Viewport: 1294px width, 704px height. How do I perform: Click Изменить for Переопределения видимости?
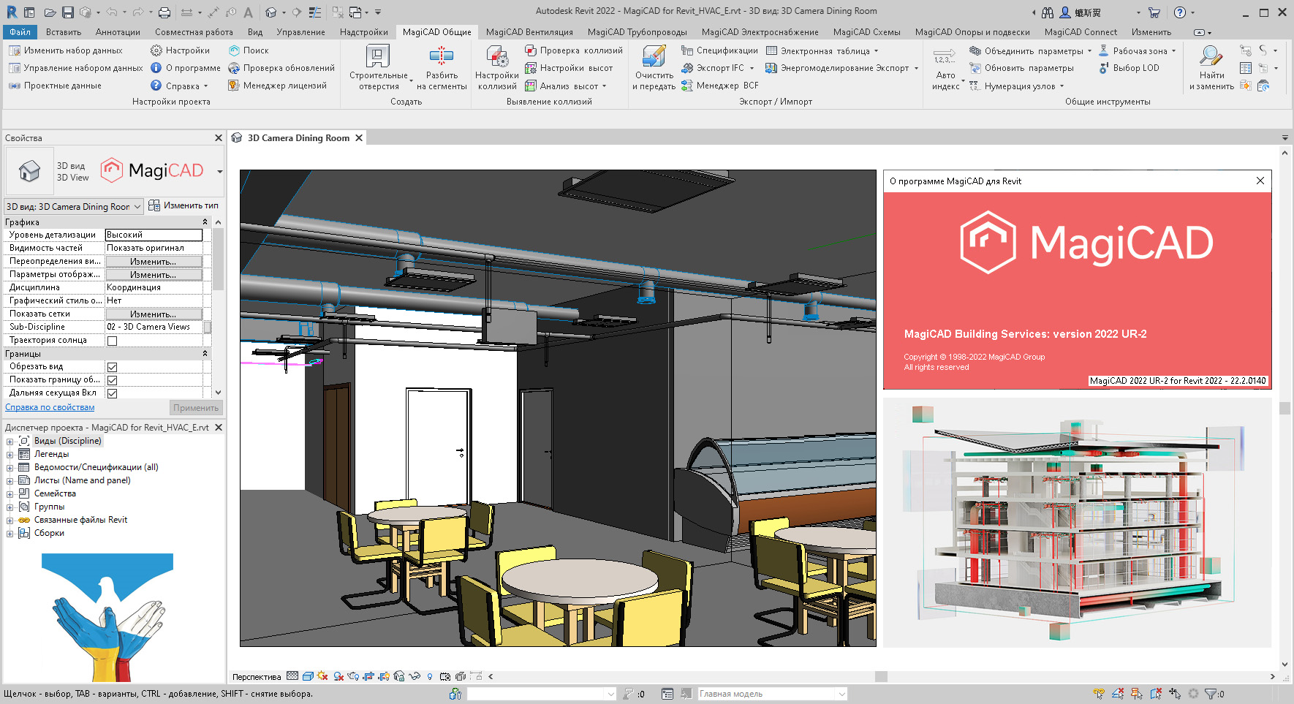coord(154,262)
